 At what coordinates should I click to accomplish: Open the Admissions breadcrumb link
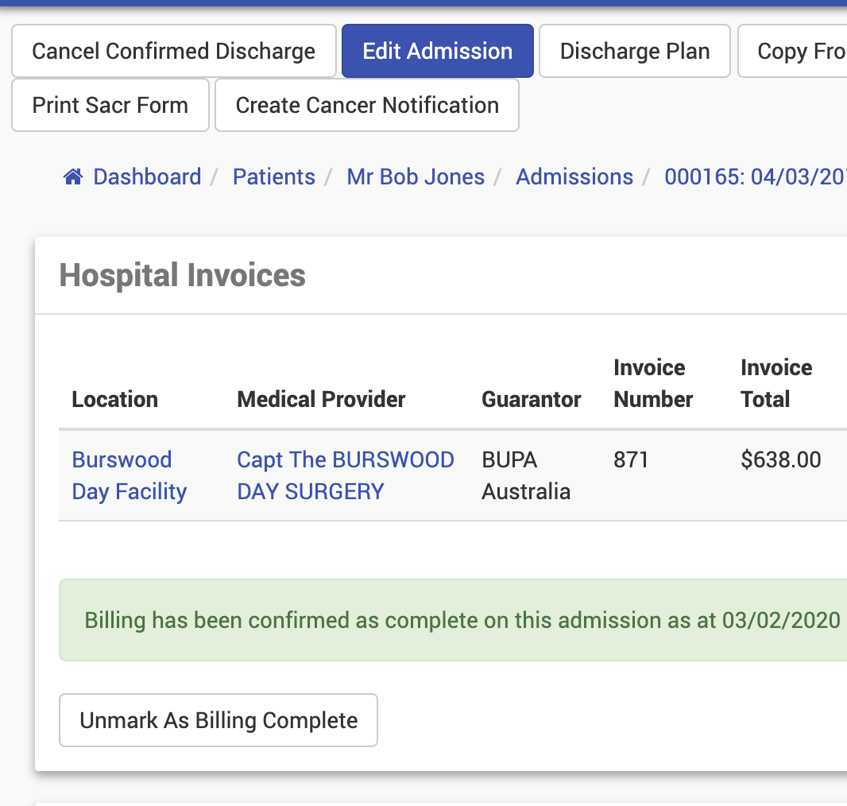pyautogui.click(x=574, y=176)
